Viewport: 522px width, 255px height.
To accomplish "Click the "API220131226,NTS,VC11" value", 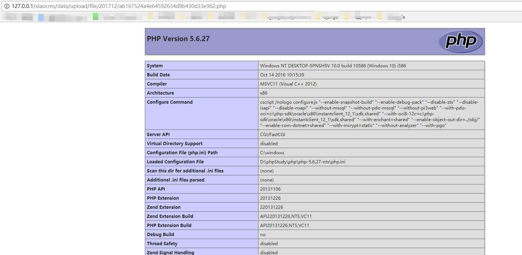I will tap(286, 216).
